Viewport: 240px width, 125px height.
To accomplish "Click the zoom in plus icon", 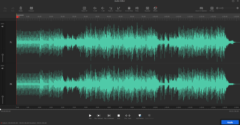I will point(238,8).
